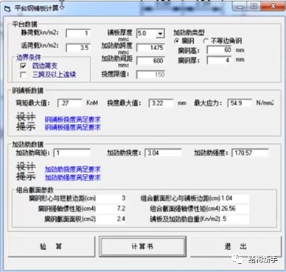Click the app icon in the title bar

[x=8, y=9]
